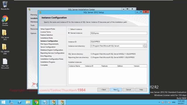Click the License Terms step
This screenshot has width=187, height=105.
[x=46, y=32]
